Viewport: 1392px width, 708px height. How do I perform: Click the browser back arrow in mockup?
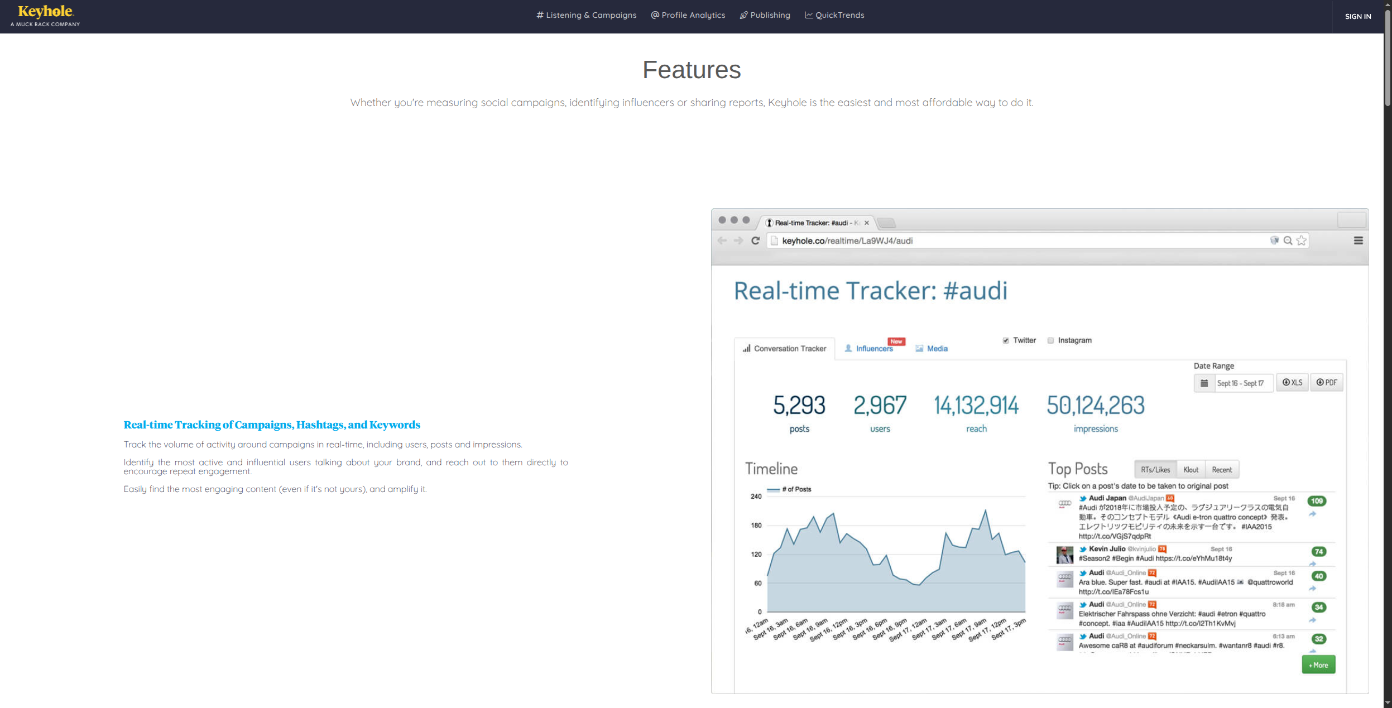click(722, 240)
